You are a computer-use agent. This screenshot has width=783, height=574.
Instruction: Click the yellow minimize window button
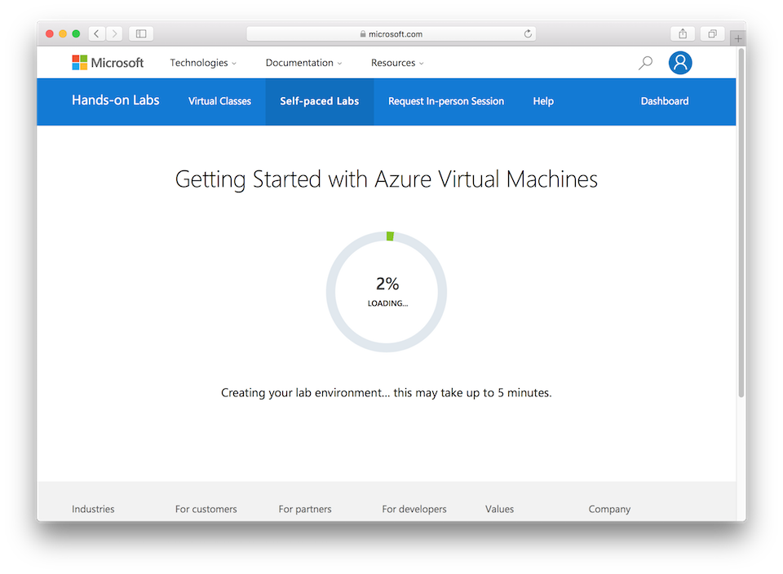click(x=63, y=33)
